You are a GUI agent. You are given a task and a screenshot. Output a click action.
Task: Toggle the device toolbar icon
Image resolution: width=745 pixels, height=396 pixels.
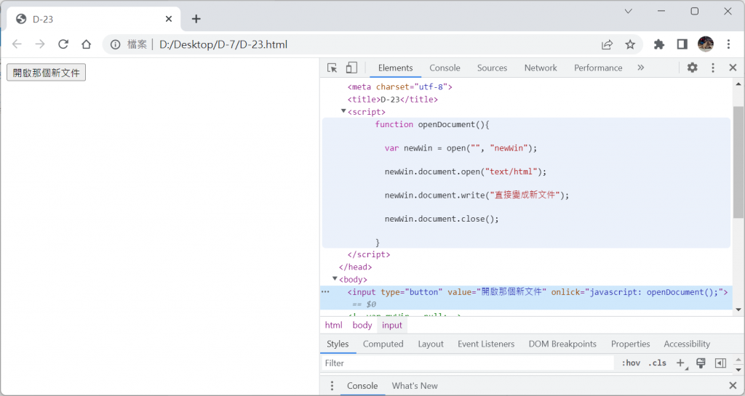click(x=351, y=68)
